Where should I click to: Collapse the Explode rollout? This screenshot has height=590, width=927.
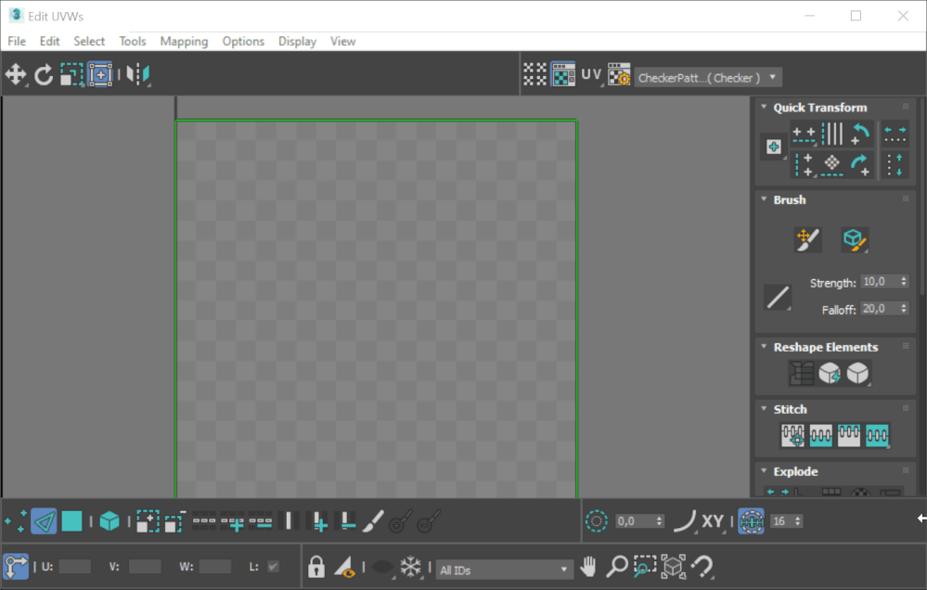[764, 470]
